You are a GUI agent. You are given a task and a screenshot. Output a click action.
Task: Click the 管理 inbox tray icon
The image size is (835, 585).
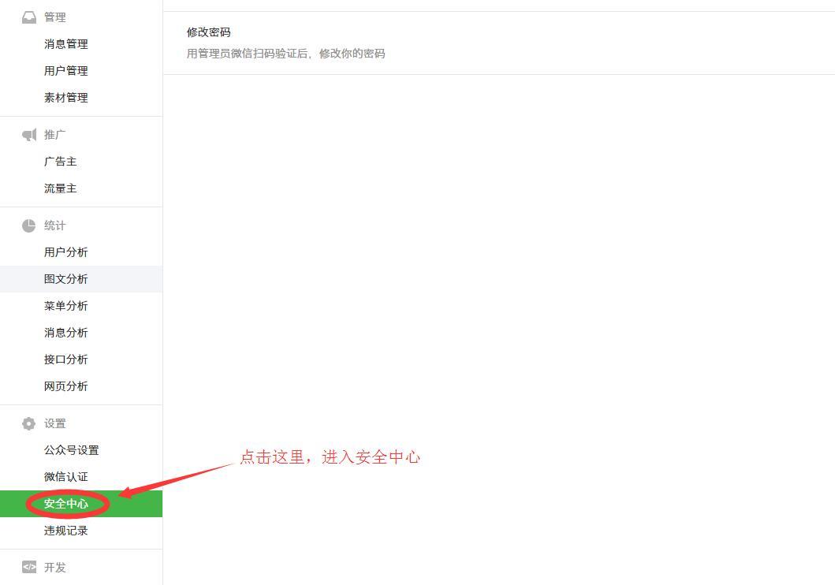coord(28,17)
